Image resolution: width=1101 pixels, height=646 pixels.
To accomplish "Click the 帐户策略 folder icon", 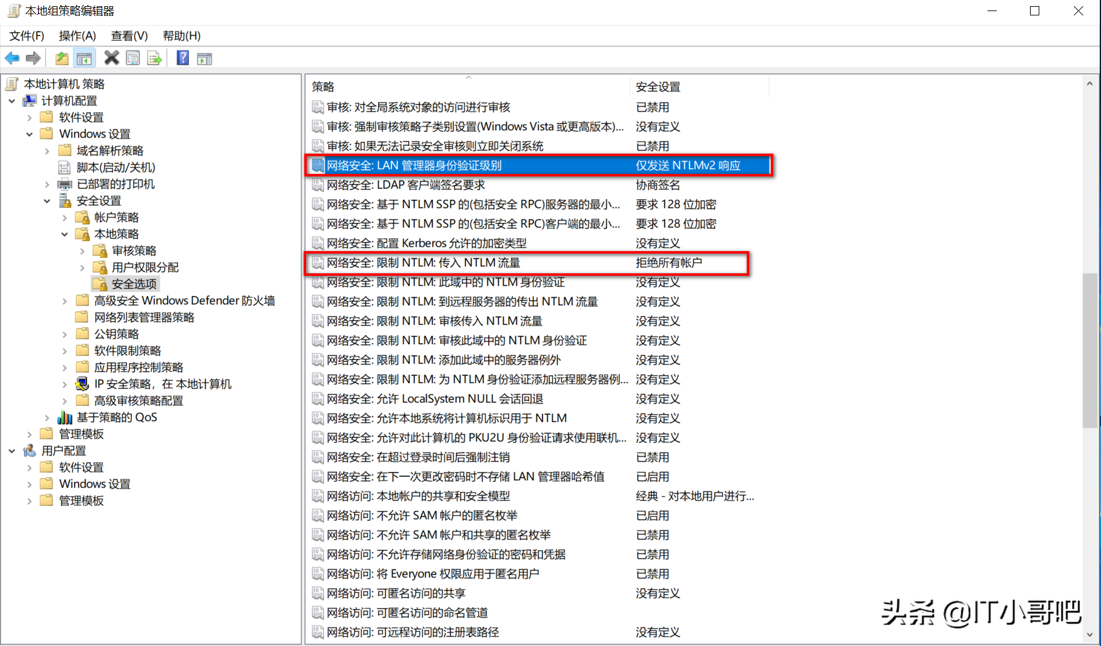I will click(x=82, y=217).
